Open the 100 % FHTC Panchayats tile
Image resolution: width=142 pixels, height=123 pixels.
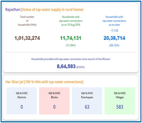coord(87,101)
